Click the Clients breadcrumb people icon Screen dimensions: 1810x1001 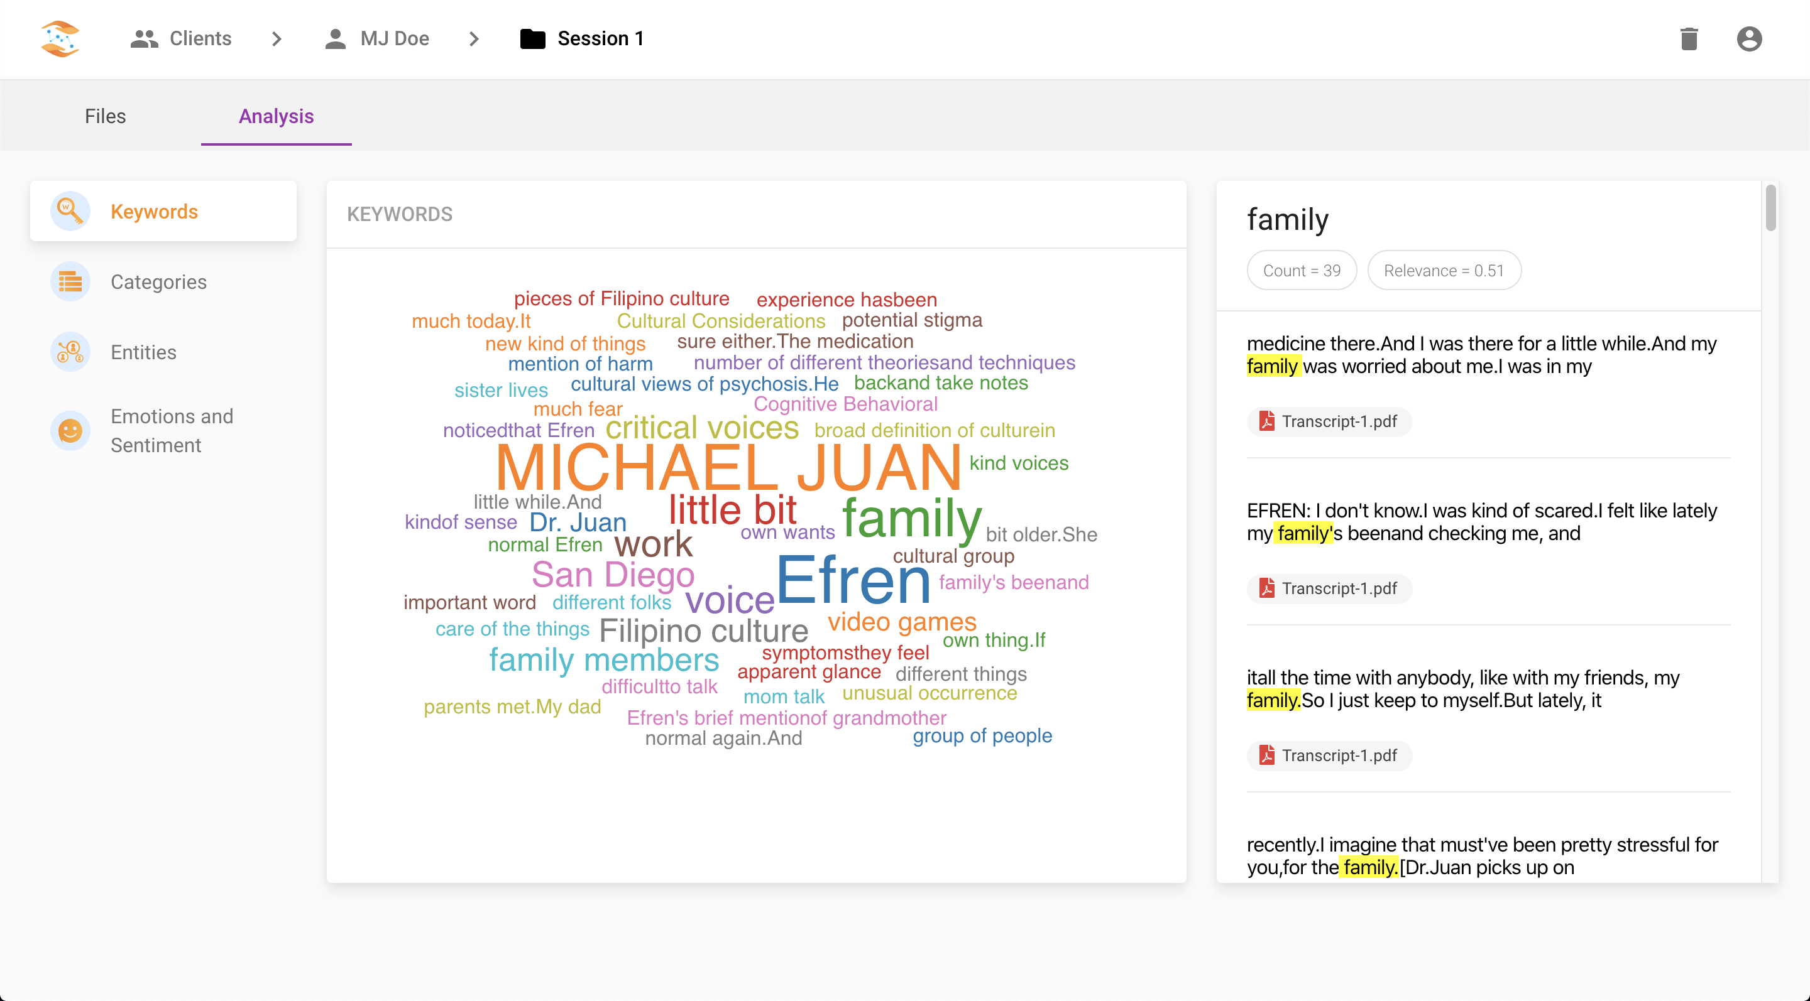click(x=143, y=38)
